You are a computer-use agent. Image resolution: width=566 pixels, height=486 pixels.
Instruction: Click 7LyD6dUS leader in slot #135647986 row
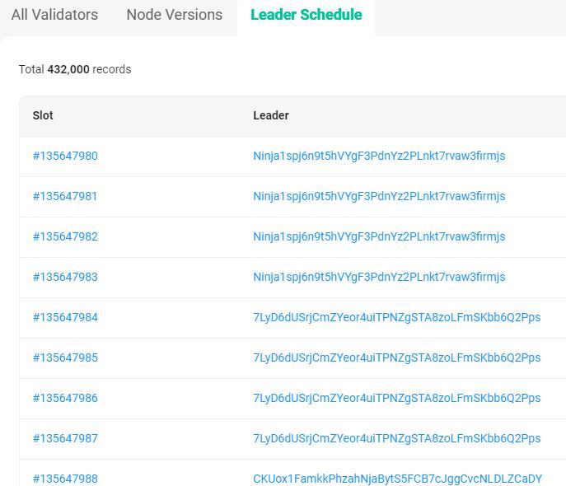tap(396, 398)
